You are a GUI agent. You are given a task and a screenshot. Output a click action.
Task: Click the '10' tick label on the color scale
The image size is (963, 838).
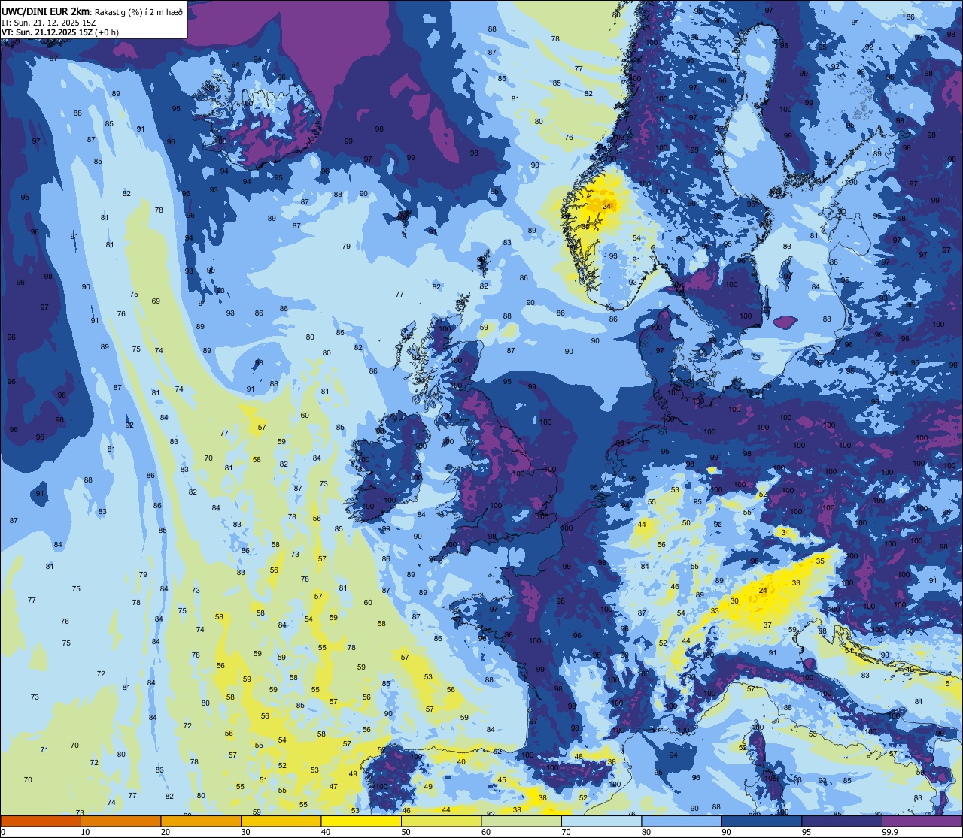85,832
